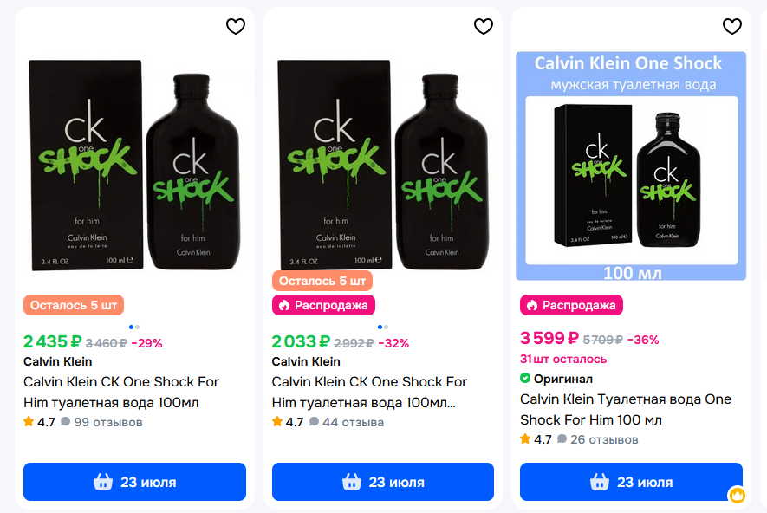Open third product image with blue banner

631,166
